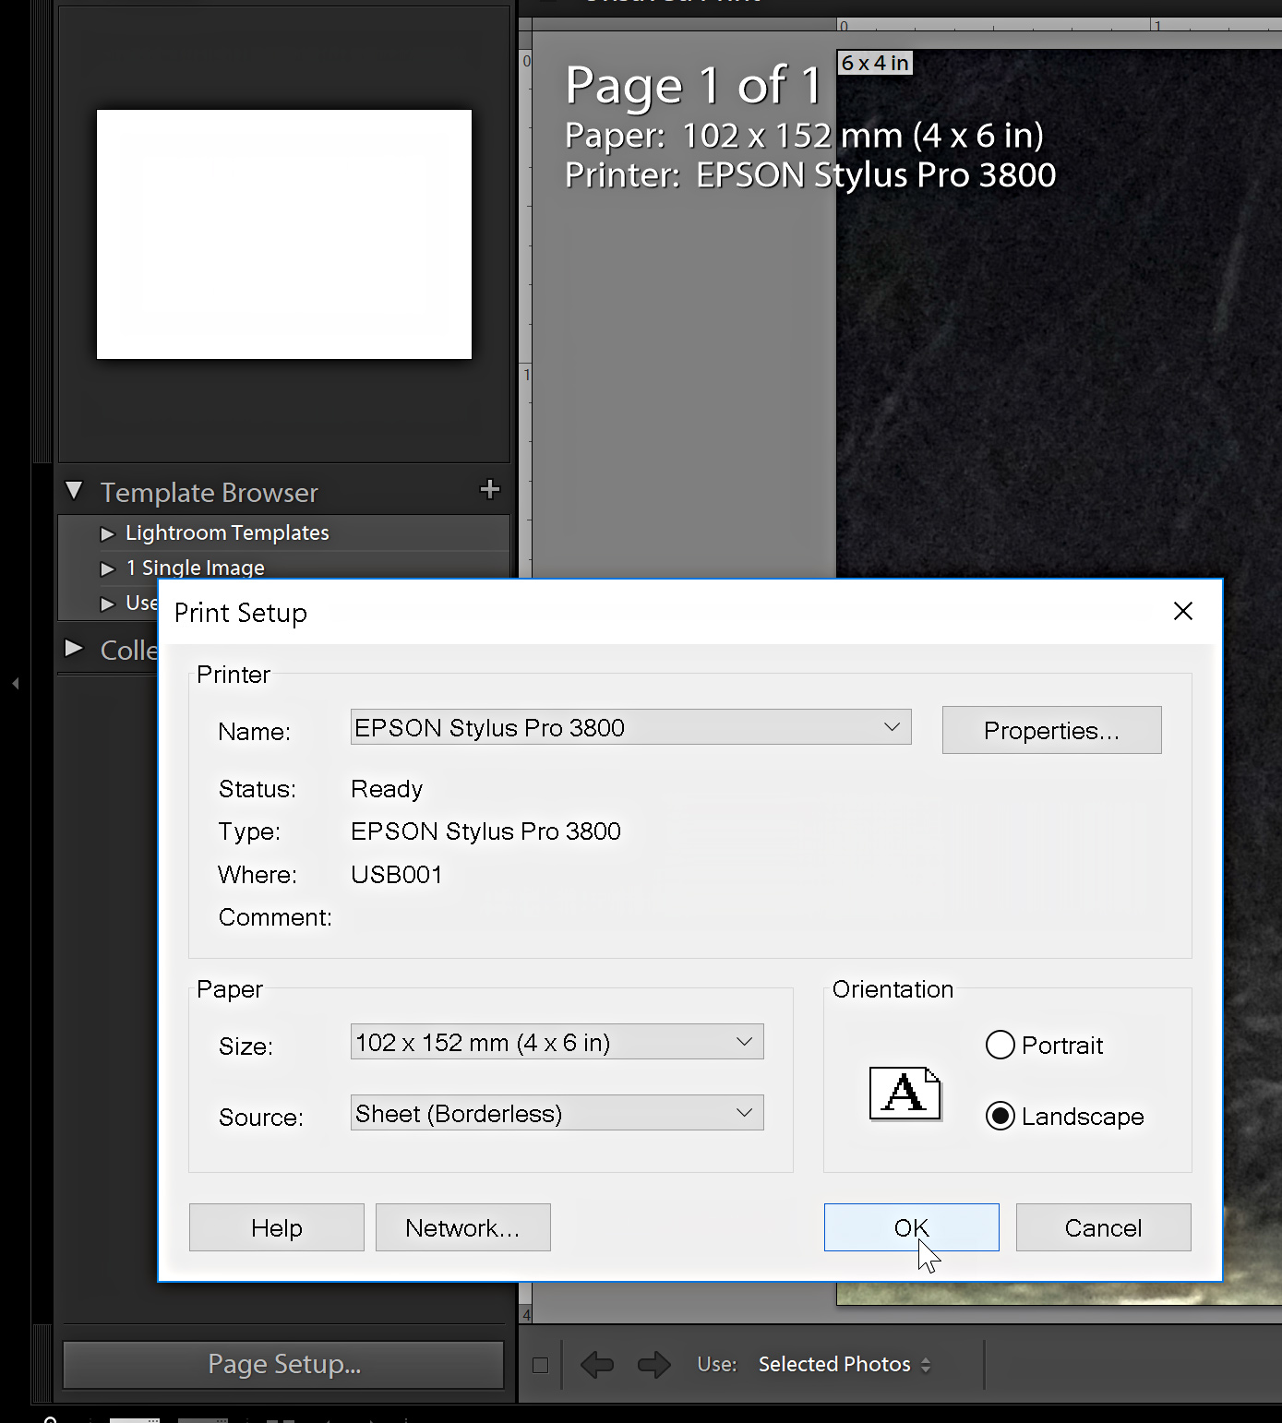This screenshot has height=1423, width=1282.
Task: Click the square page icon left of the arrows
Action: (540, 1363)
